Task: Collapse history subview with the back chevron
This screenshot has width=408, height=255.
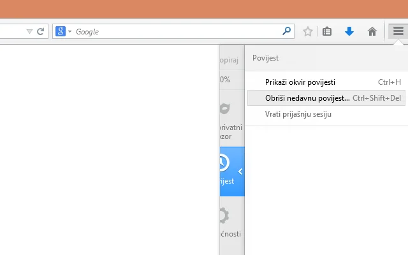Action: pos(240,171)
